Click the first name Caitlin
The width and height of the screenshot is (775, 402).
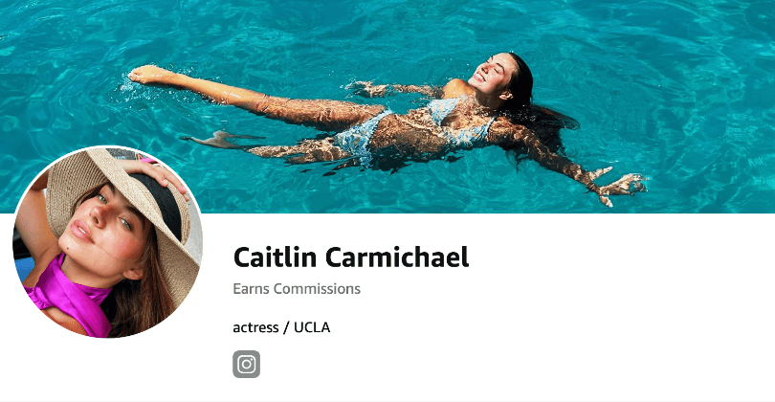pyautogui.click(x=275, y=257)
